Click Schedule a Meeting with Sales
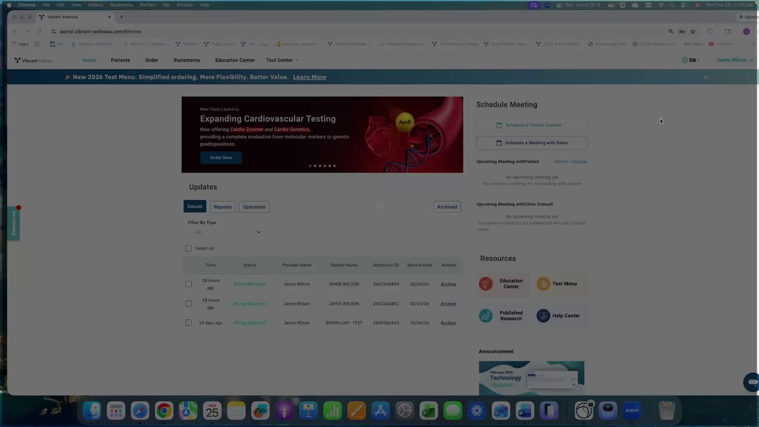 coord(532,143)
